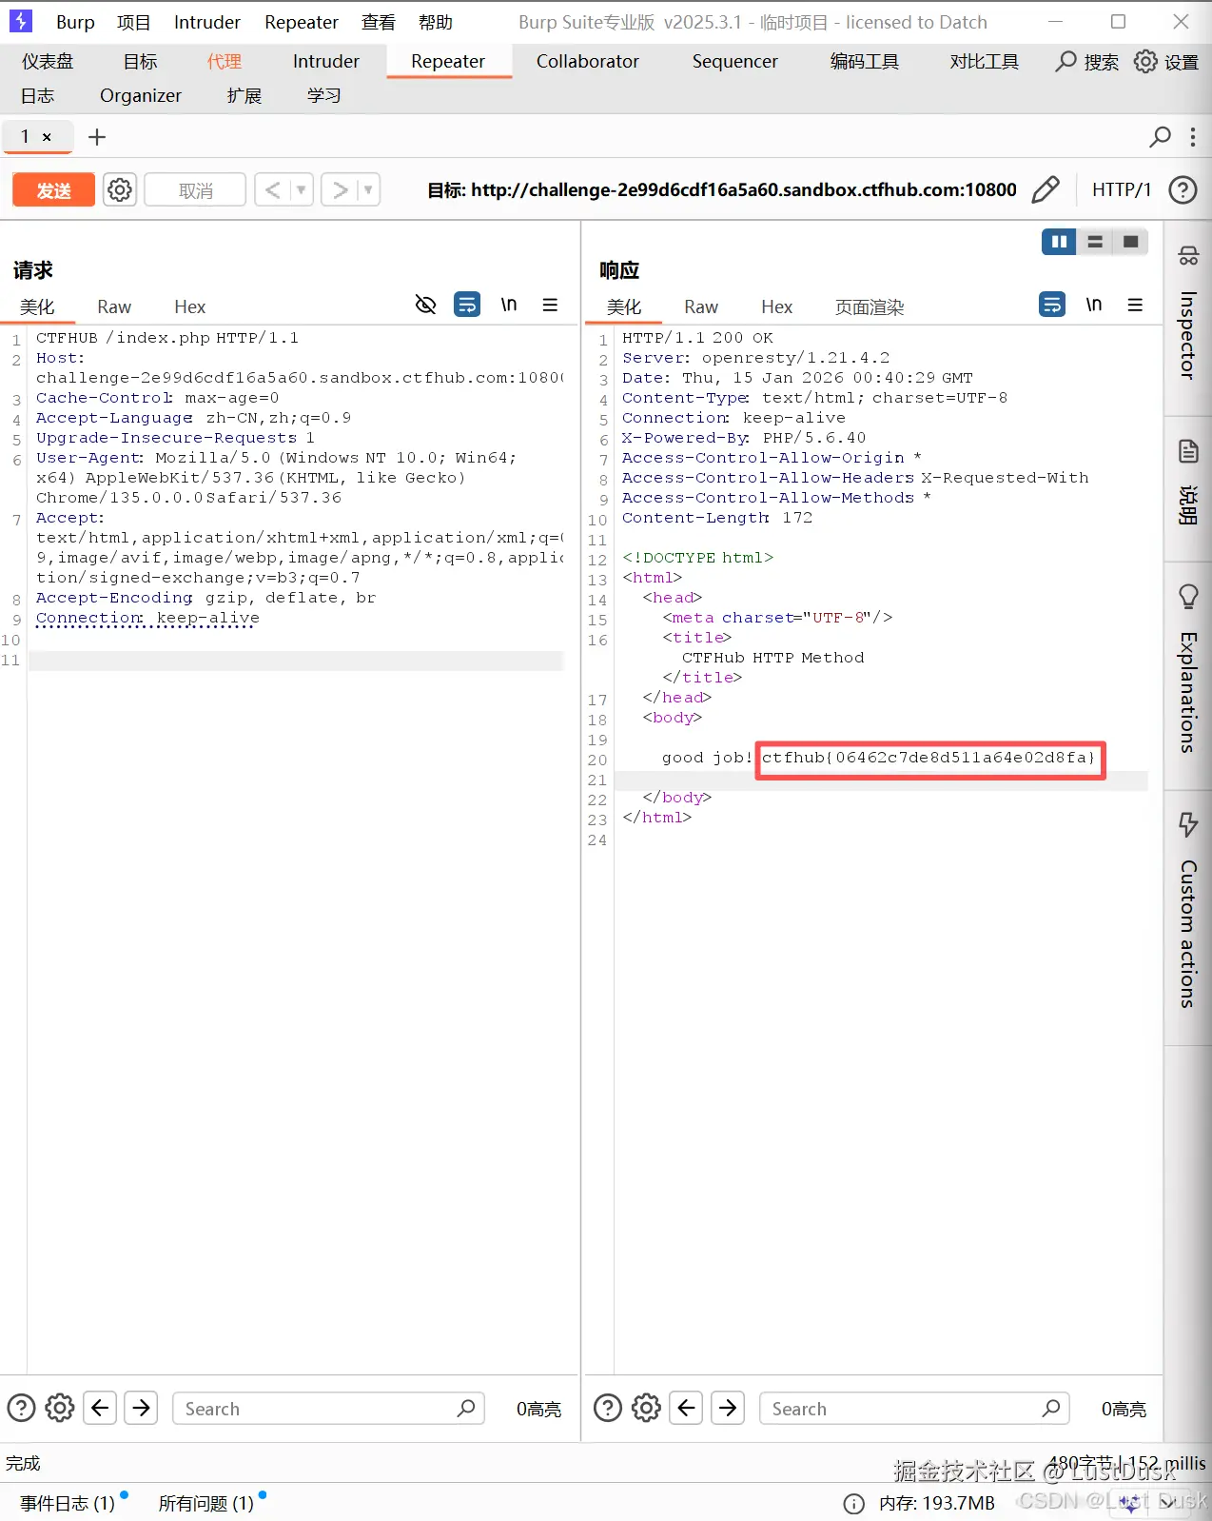Open response 页面渲染 render tab
Image resolution: width=1212 pixels, height=1521 pixels.
(870, 306)
